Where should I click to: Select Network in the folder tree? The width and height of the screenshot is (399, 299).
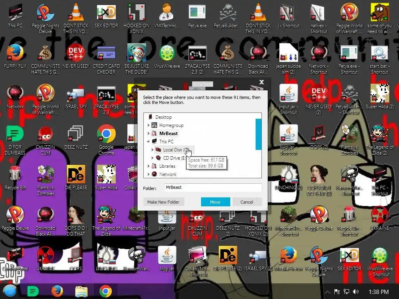tap(168, 174)
